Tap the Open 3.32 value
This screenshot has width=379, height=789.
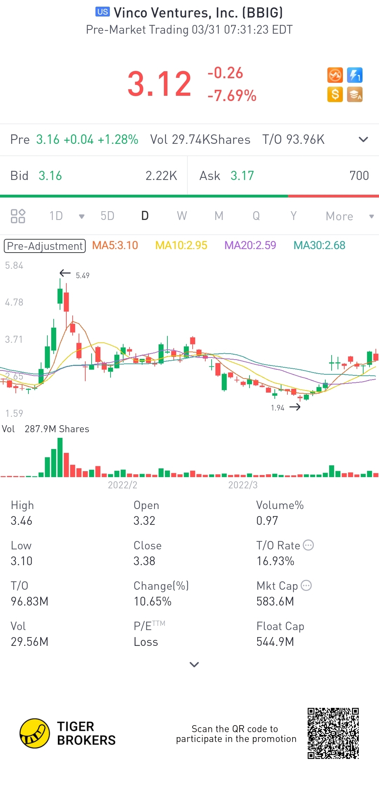point(144,521)
